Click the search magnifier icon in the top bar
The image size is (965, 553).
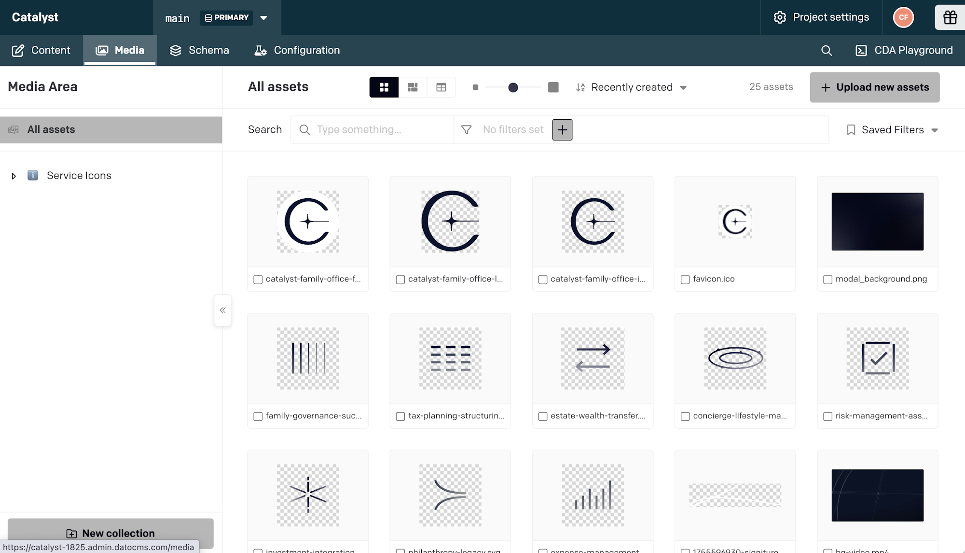click(827, 51)
